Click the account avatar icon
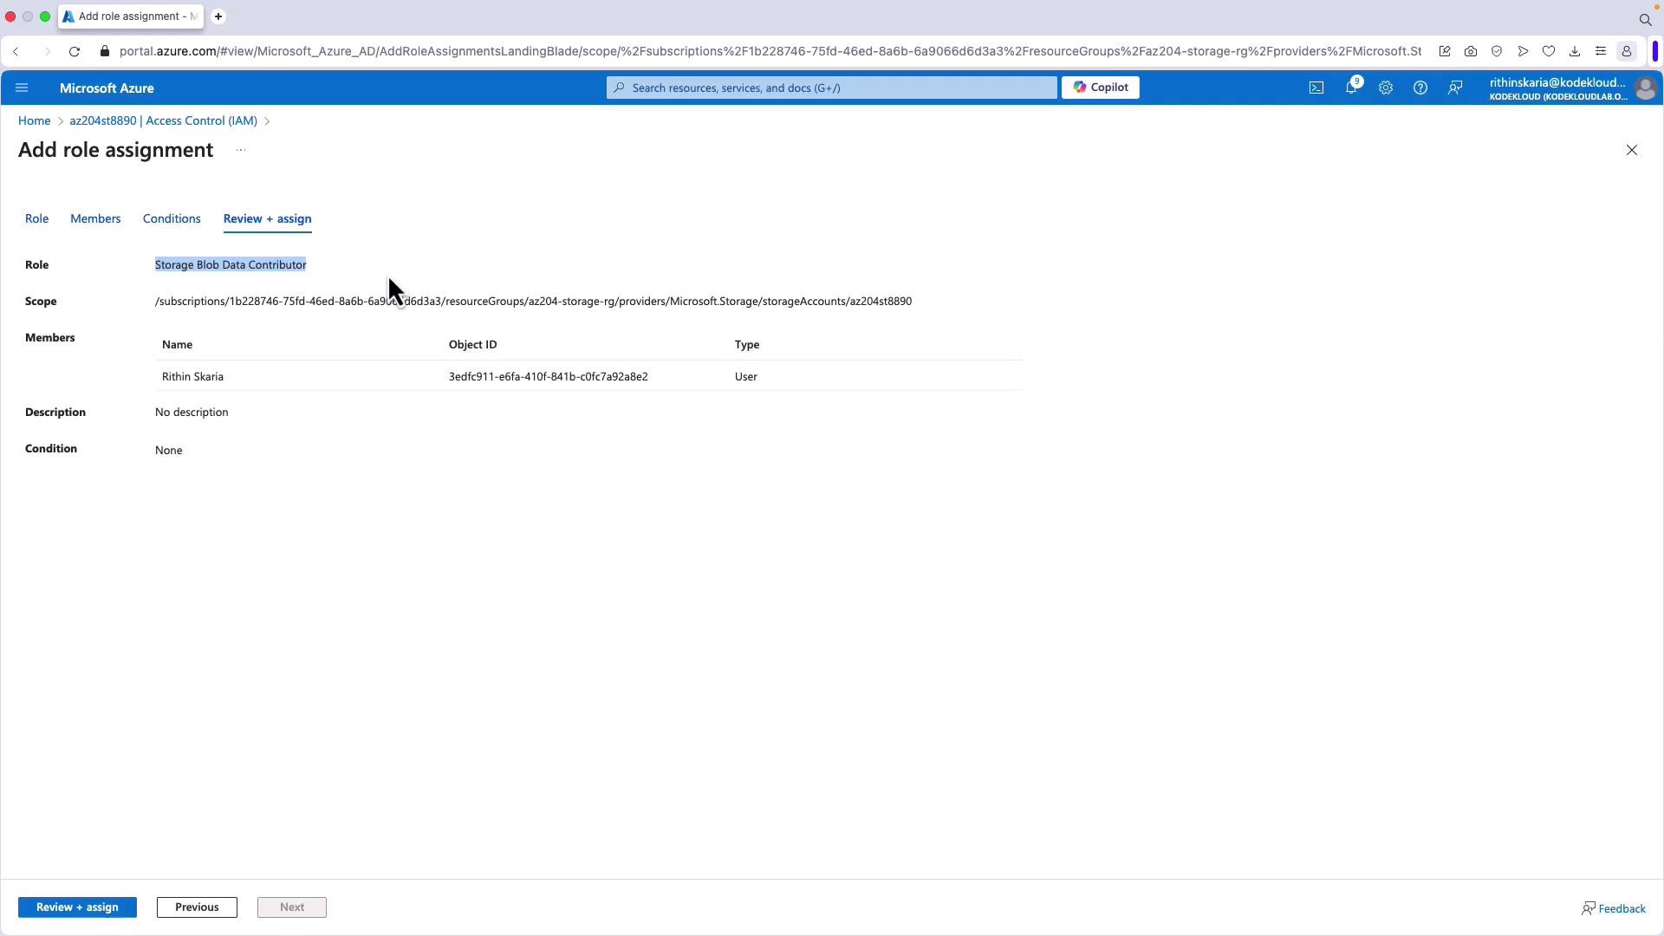The width and height of the screenshot is (1664, 936). [x=1645, y=88]
